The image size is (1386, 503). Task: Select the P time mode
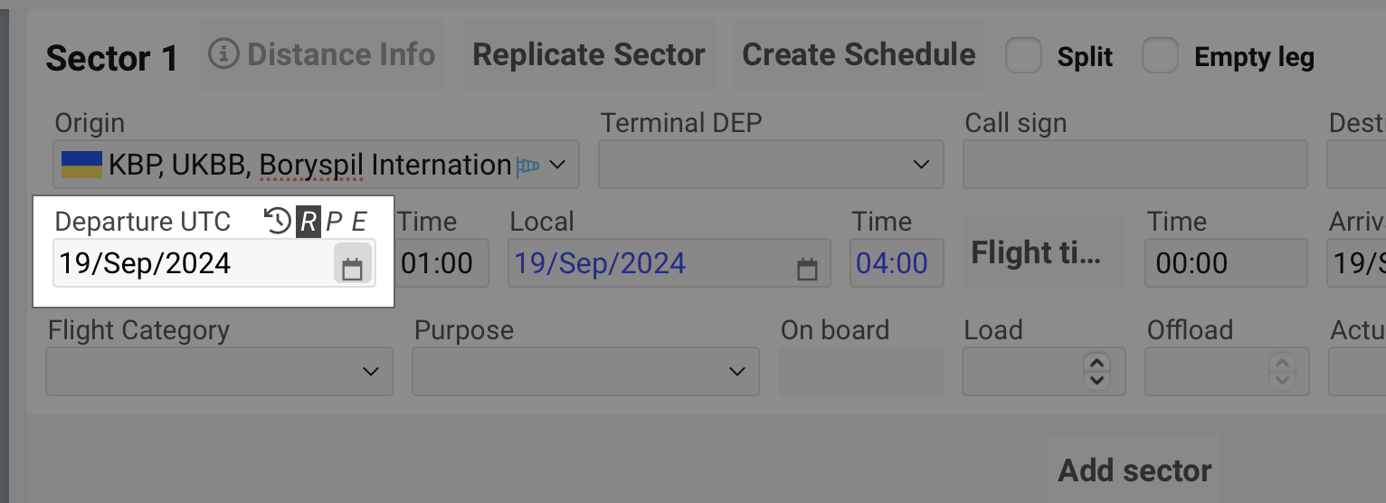click(334, 221)
